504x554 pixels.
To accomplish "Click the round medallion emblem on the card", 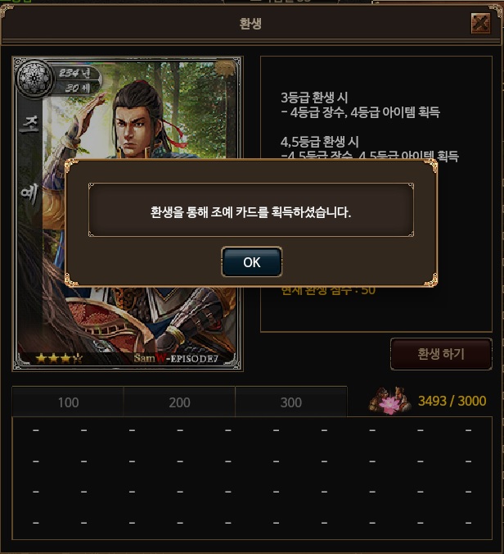I will point(34,78).
